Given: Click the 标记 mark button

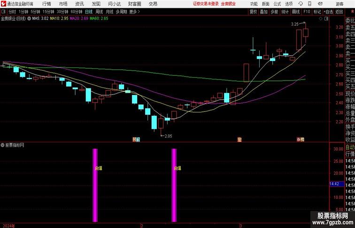Looking at the screenshot, I should (317, 12).
